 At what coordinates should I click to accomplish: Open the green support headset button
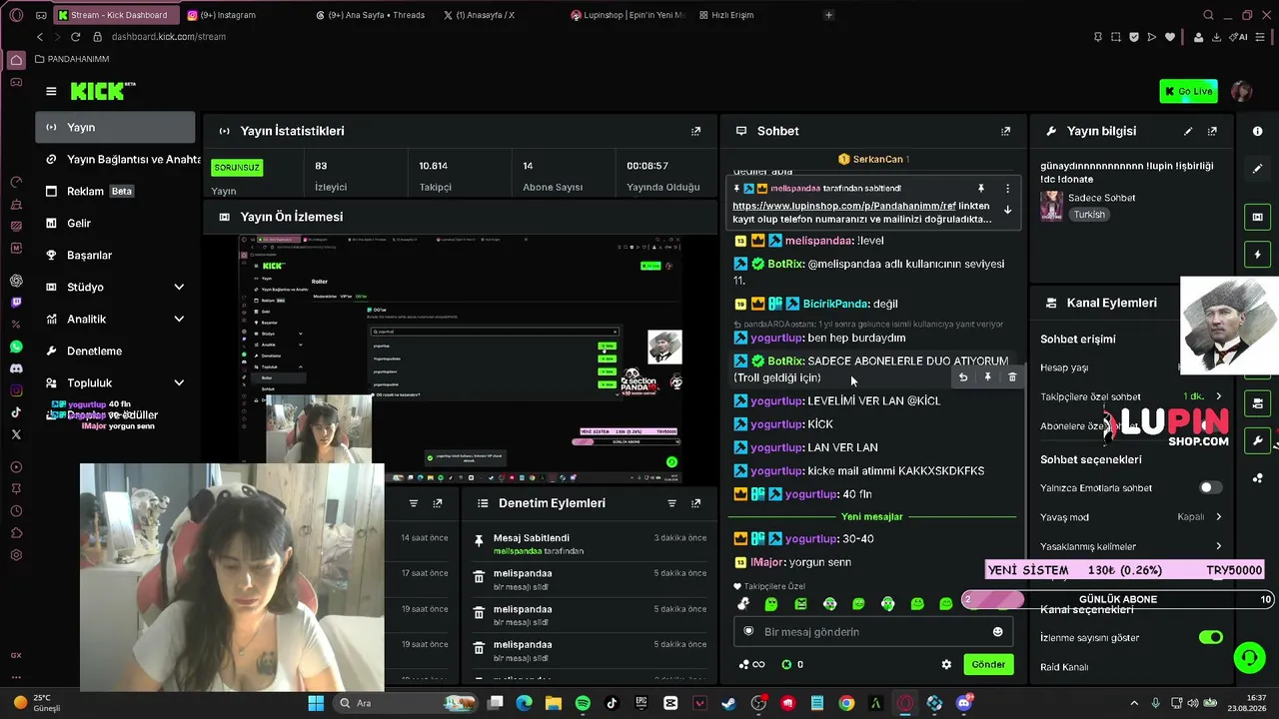pyautogui.click(x=1249, y=658)
